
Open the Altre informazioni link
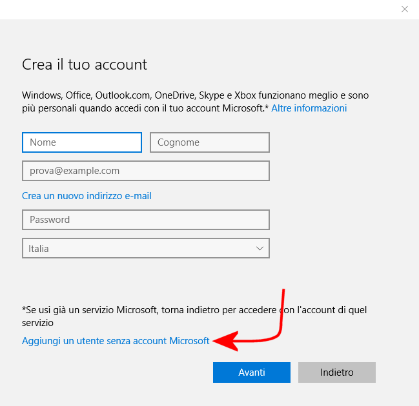(x=309, y=108)
